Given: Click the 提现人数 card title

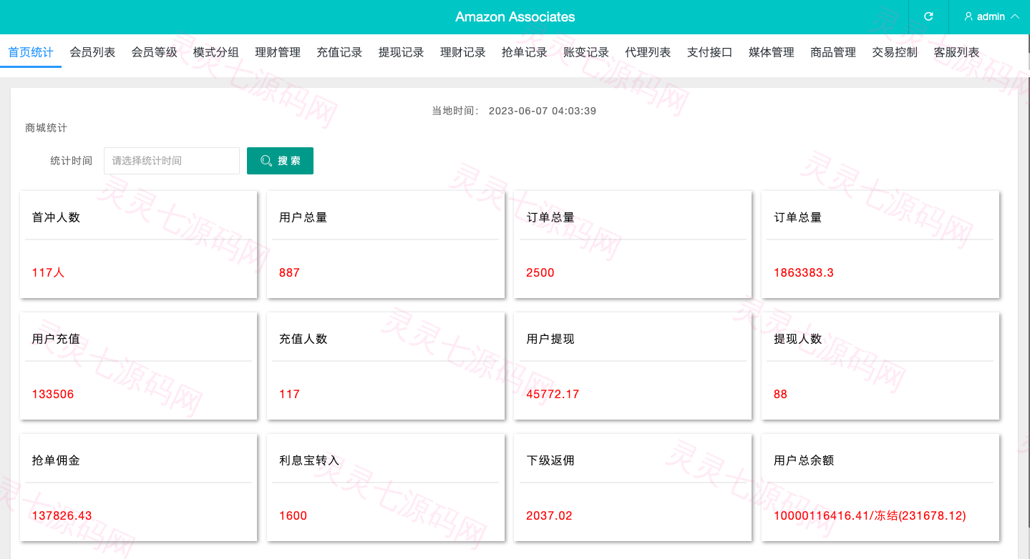Looking at the screenshot, I should pos(797,339).
